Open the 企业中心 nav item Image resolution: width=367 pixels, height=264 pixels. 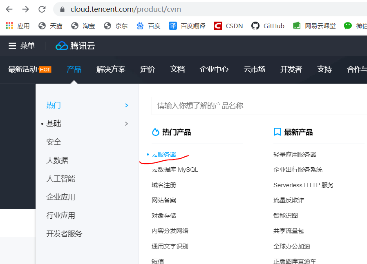click(214, 69)
